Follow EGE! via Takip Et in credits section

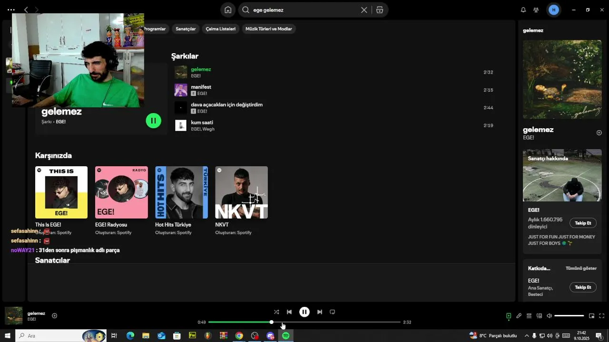583,287
